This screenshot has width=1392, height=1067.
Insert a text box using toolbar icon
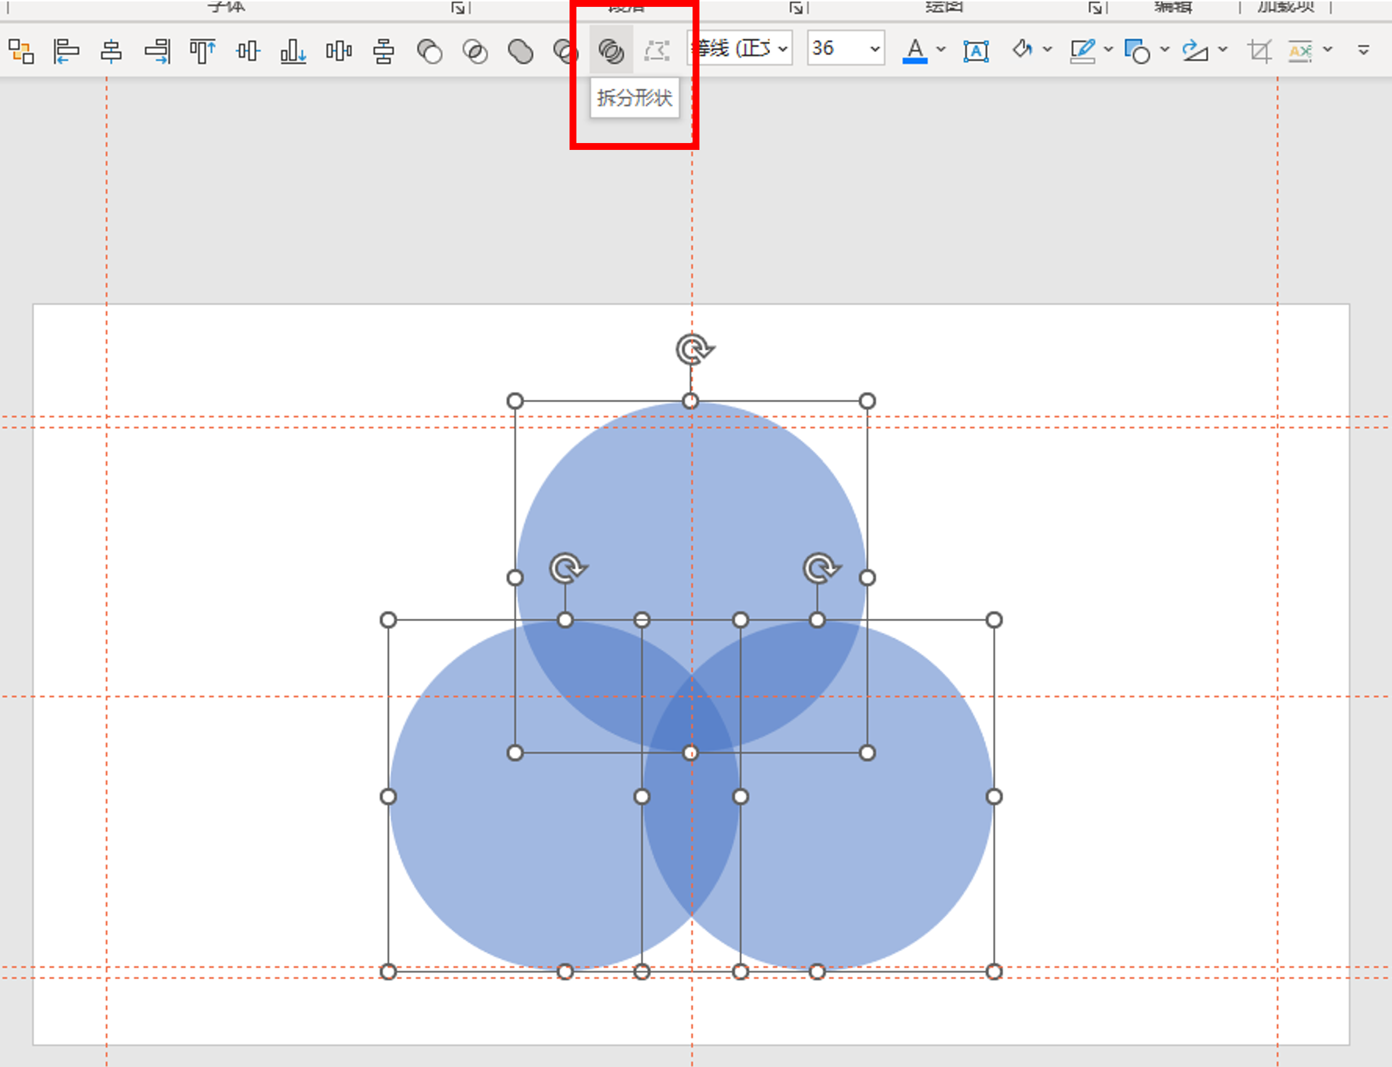(x=976, y=50)
